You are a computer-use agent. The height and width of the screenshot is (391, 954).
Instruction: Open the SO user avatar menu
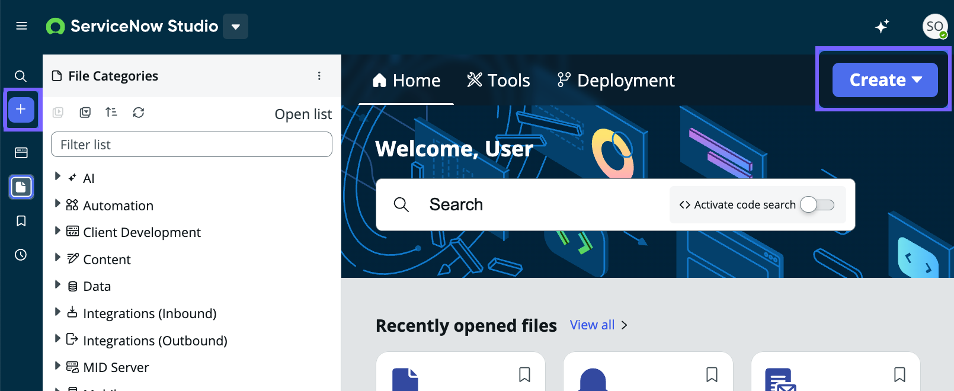(x=934, y=26)
